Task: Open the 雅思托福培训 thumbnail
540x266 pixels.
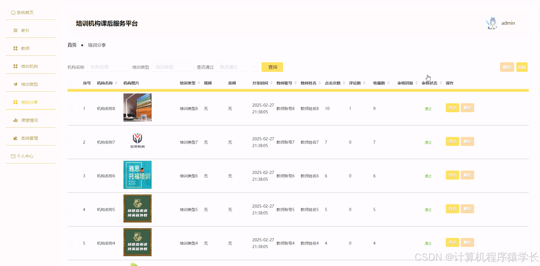Action: 138,175
